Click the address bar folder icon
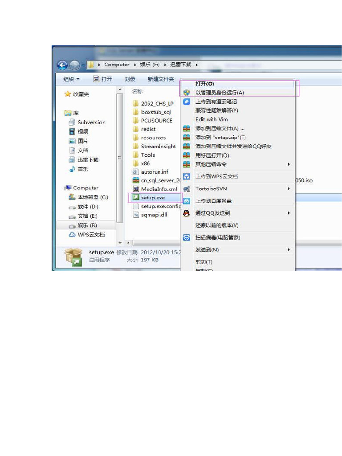This screenshot has height=456, width=342. 91,65
